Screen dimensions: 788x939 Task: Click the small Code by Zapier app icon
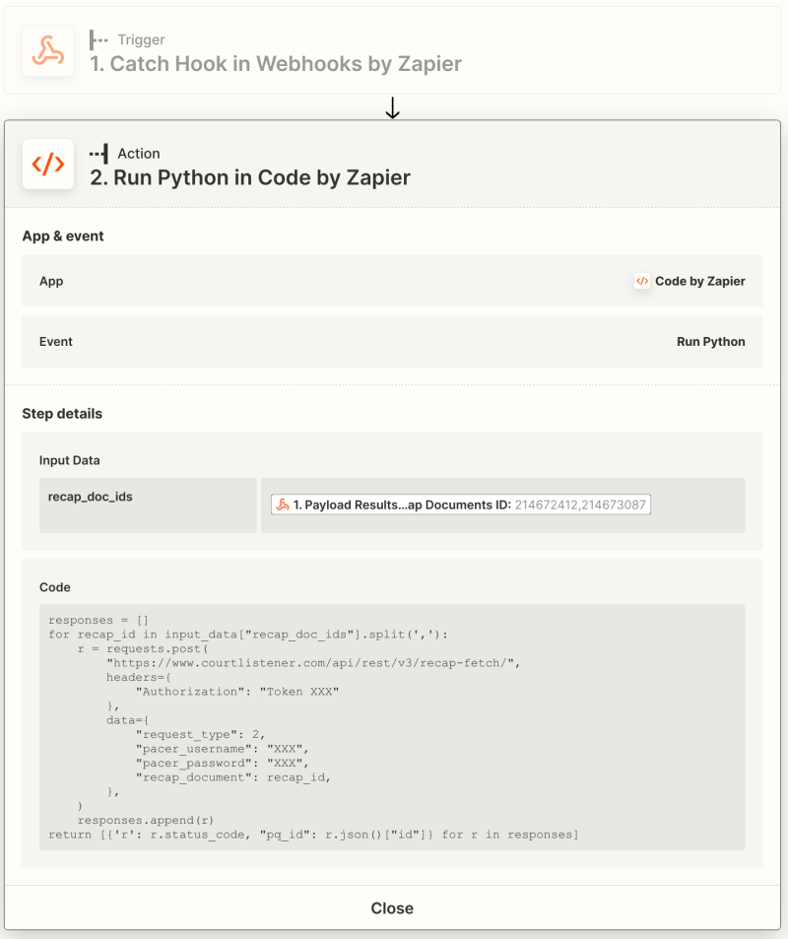click(x=642, y=281)
